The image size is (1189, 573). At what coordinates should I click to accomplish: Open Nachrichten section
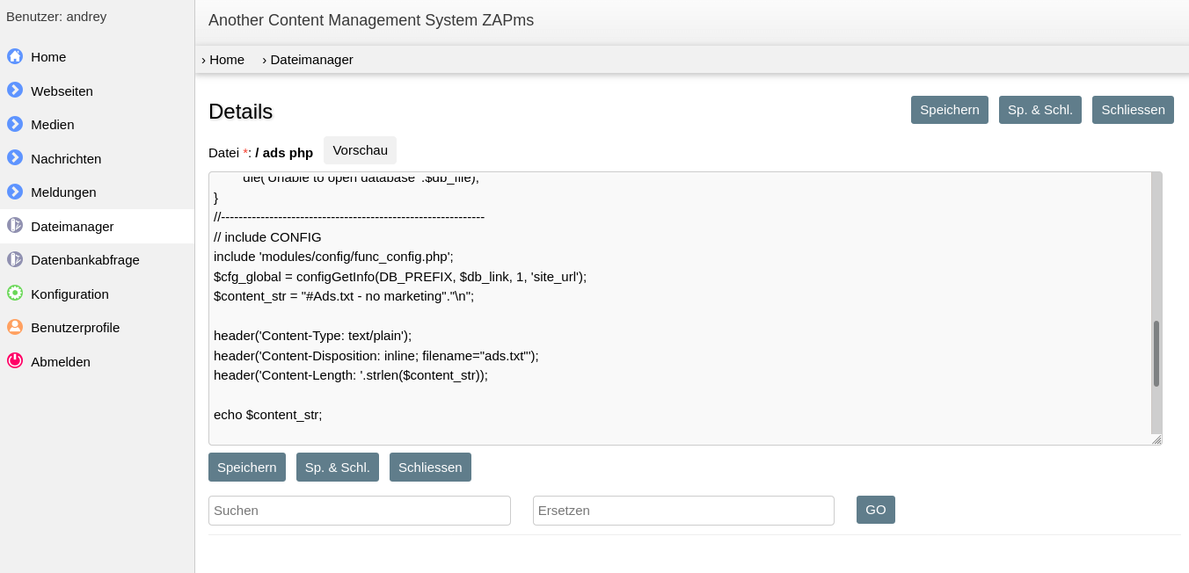(97, 158)
